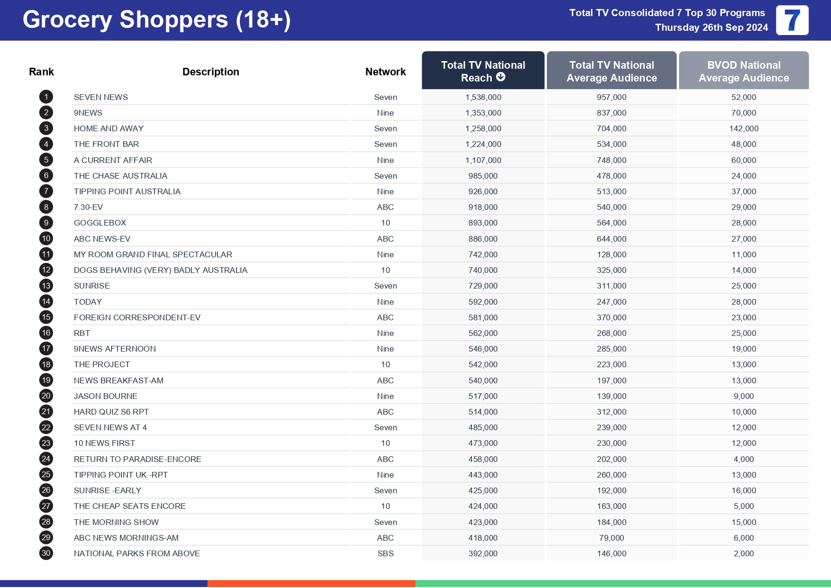Click rank 21 circle badge
Image resolution: width=831 pixels, height=588 pixels.
(46, 412)
